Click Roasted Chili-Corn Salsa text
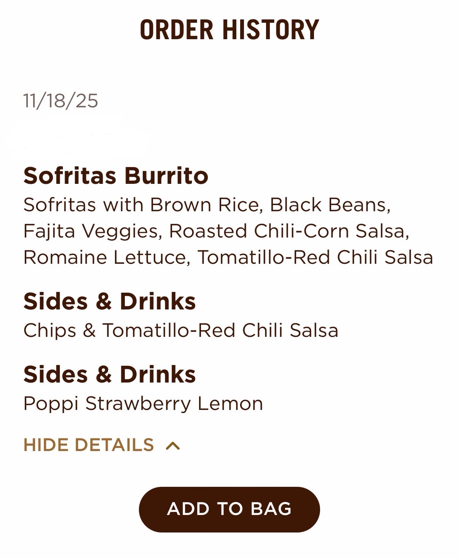The image size is (459, 558). pyautogui.click(x=288, y=231)
